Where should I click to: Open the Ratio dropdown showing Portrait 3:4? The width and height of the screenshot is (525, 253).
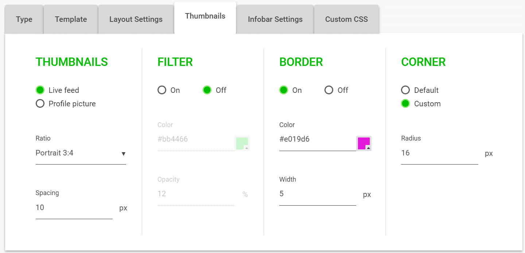tap(81, 153)
